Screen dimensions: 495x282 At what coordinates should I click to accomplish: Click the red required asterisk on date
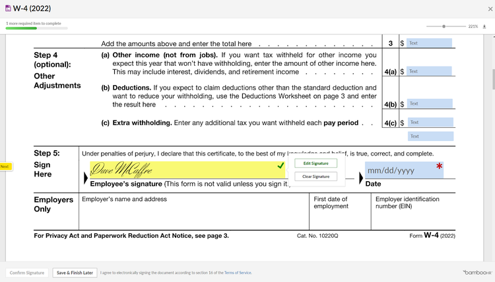[x=439, y=166]
